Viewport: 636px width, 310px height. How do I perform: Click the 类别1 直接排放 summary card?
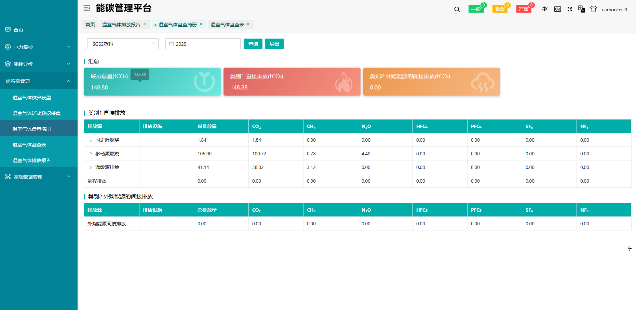292,82
